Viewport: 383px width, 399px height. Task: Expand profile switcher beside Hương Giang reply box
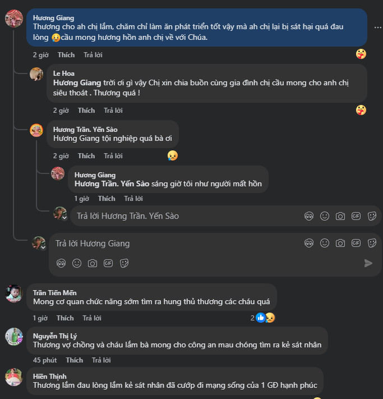pos(43,246)
